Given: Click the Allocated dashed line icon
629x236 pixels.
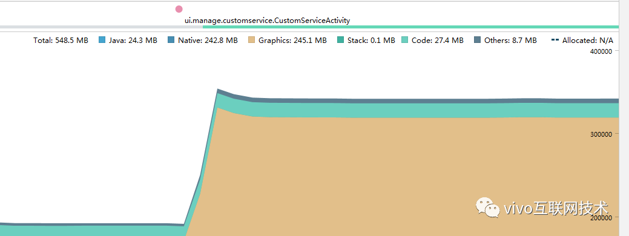Looking at the screenshot, I should [555, 40].
